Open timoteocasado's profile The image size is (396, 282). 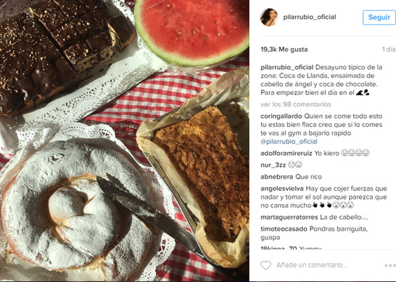(284, 229)
